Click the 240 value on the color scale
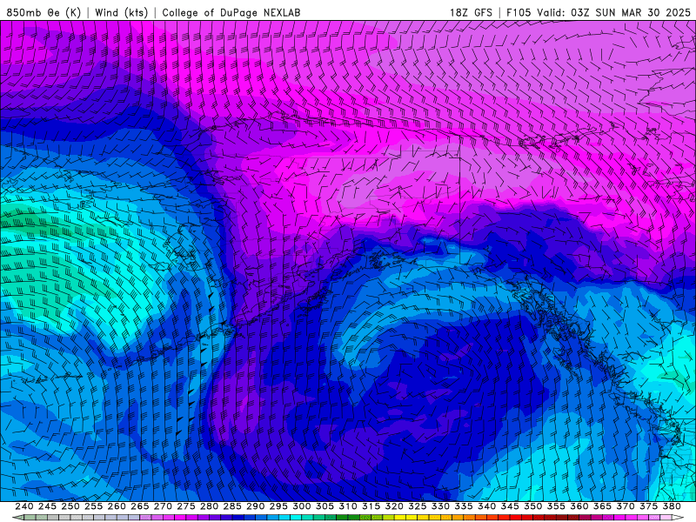The width and height of the screenshot is (696, 522). (24, 506)
